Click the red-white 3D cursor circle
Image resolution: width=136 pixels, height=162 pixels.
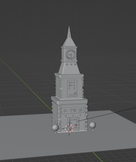69,128
